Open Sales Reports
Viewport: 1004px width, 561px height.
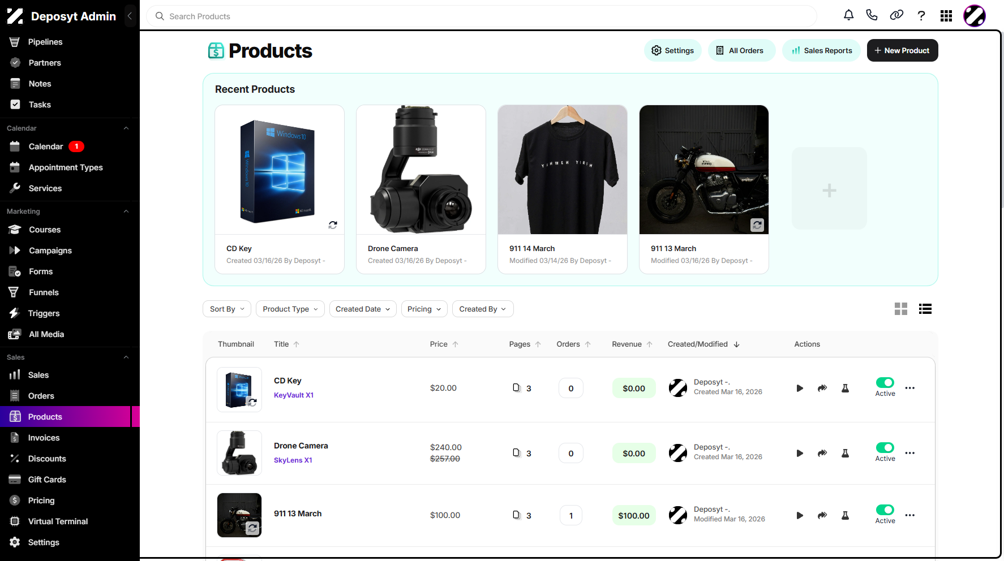pyautogui.click(x=822, y=50)
